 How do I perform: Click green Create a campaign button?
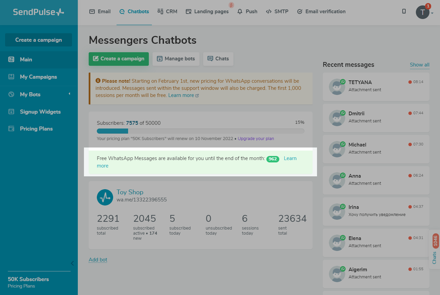click(x=119, y=59)
